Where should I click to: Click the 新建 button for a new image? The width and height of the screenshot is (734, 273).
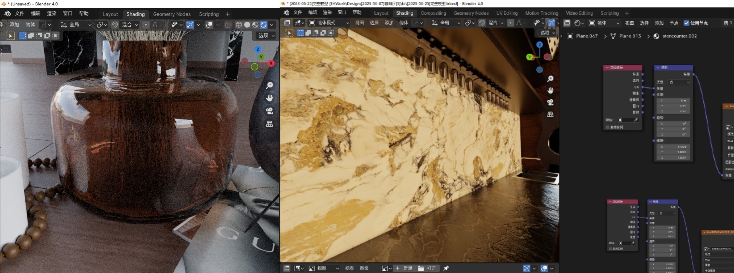[x=404, y=268]
